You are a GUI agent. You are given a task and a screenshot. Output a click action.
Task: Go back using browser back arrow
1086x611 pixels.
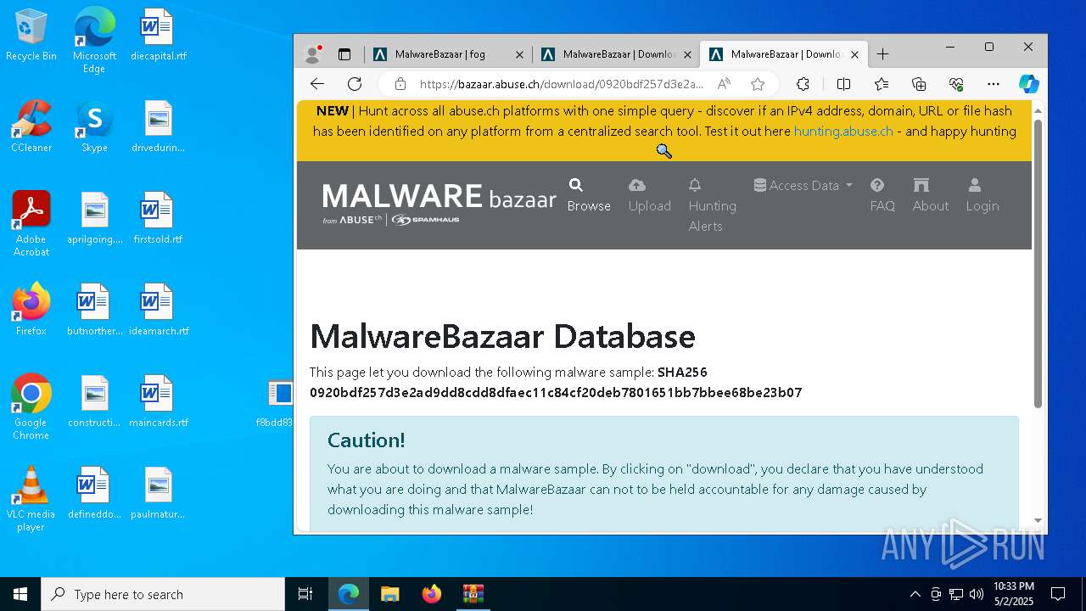(x=317, y=83)
